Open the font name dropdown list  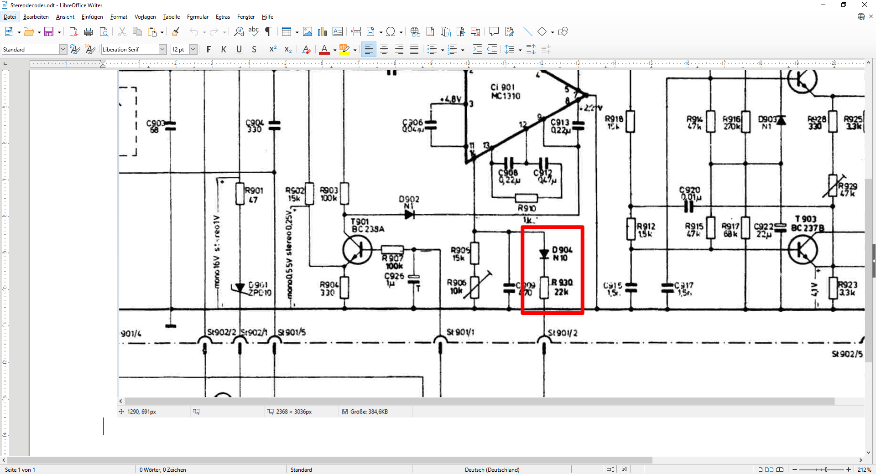tap(162, 50)
